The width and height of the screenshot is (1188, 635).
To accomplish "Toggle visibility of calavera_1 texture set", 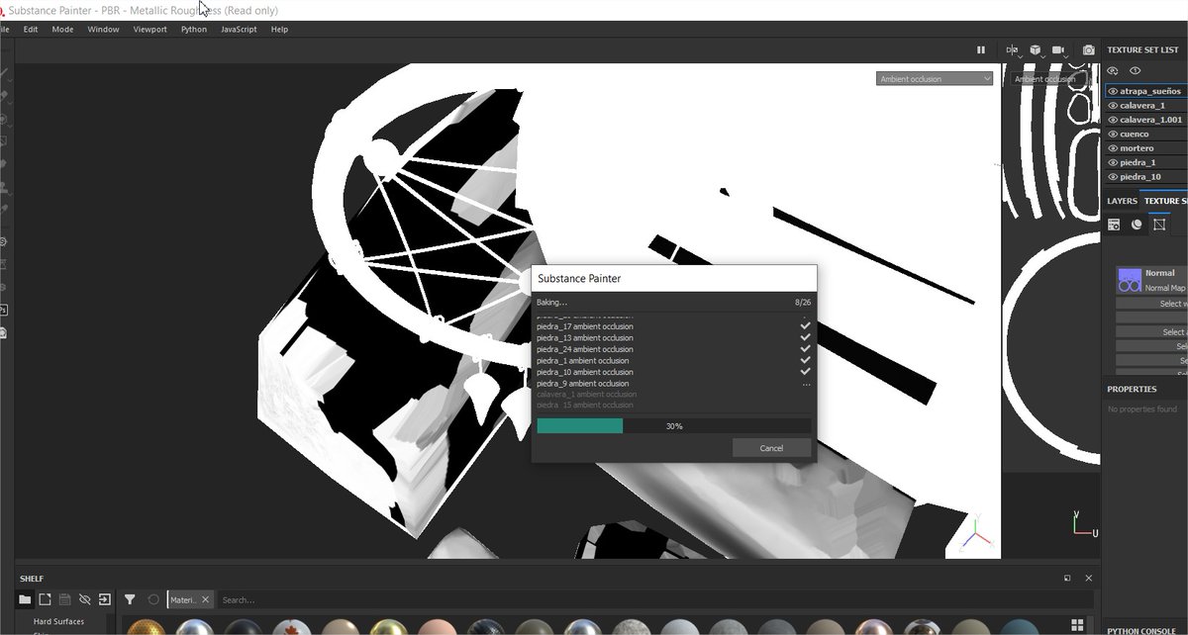I will (1113, 105).
